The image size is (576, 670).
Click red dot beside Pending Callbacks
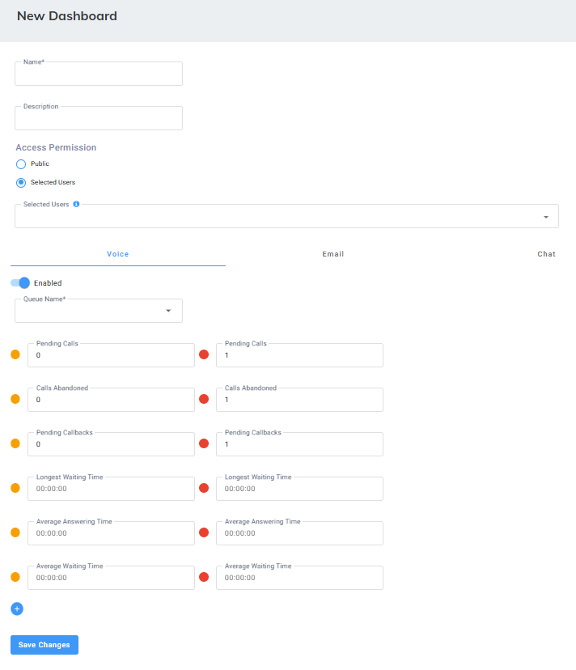(x=204, y=443)
